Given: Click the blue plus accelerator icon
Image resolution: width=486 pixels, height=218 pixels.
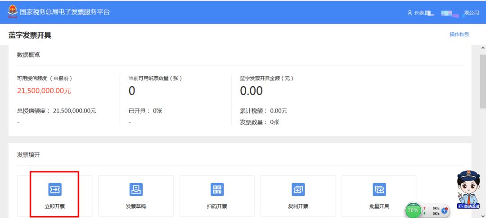Looking at the screenshot, I should (x=445, y=210).
